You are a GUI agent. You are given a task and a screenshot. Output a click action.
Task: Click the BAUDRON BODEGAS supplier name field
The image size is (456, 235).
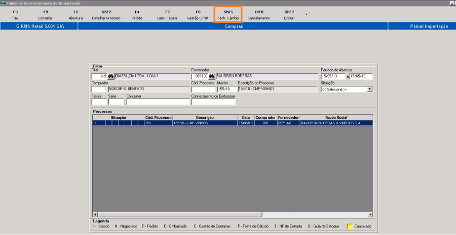[x=267, y=76]
